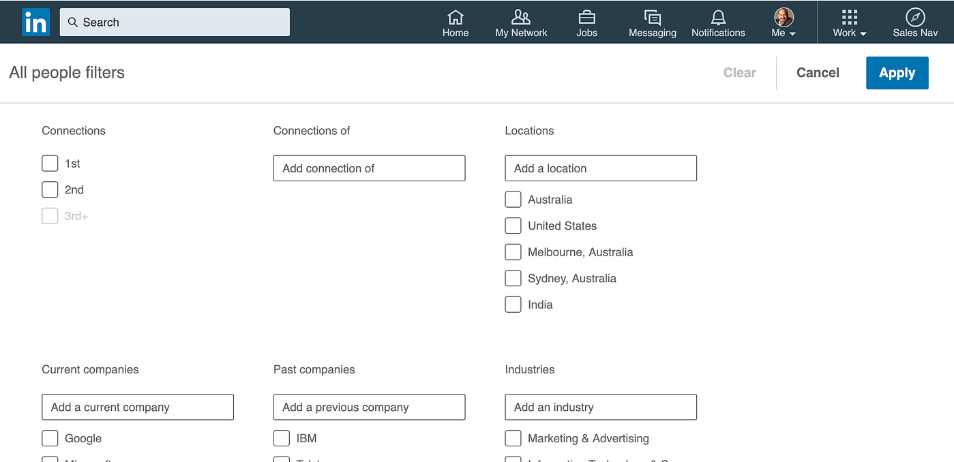Select Melbourne, Australia checkbox
This screenshot has width=954, height=462.
pos(513,252)
